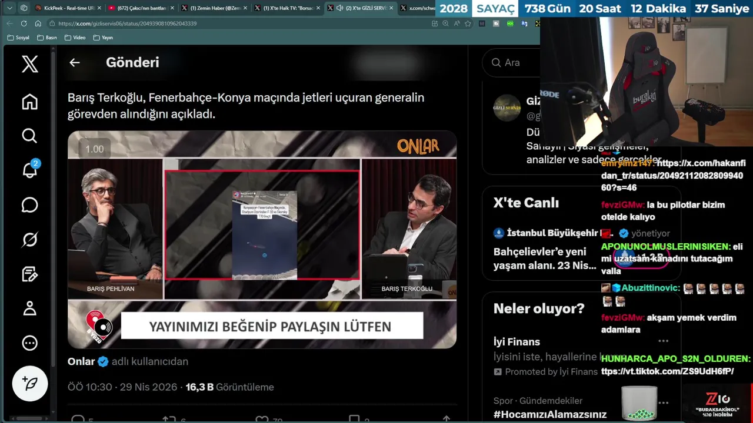Viewport: 753px width, 423px height.
Task: Click the compose post feather button
Action: tap(30, 384)
